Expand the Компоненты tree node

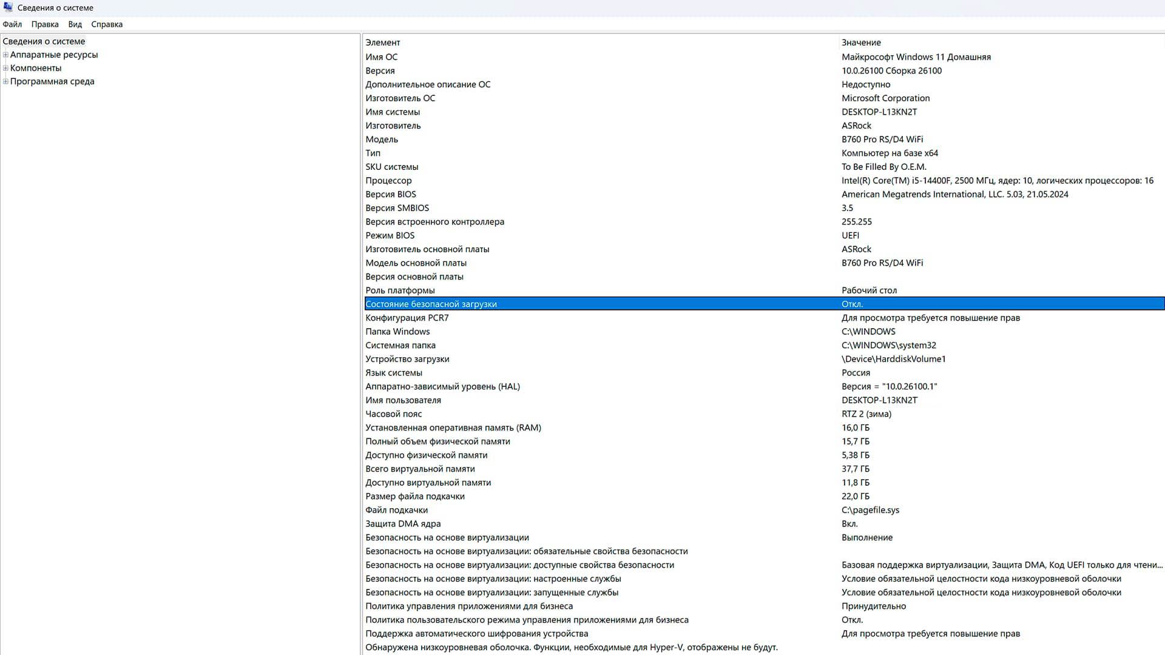pos(5,68)
